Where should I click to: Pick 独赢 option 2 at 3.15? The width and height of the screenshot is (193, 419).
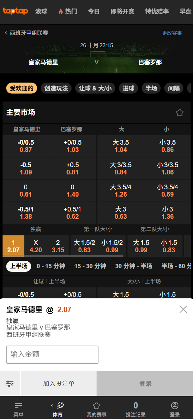pyautogui.click(x=58, y=246)
